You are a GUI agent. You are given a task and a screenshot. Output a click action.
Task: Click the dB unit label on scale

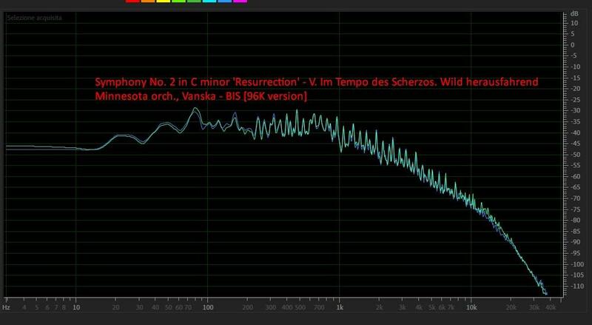pyautogui.click(x=574, y=13)
